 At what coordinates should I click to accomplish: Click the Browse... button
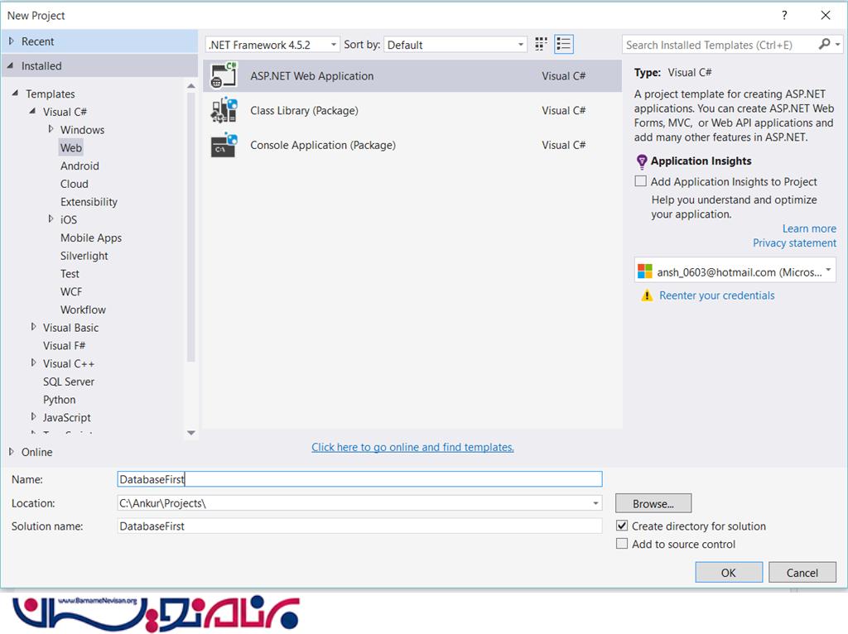pos(653,503)
